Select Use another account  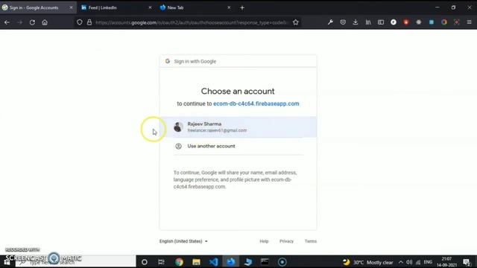click(x=238, y=146)
